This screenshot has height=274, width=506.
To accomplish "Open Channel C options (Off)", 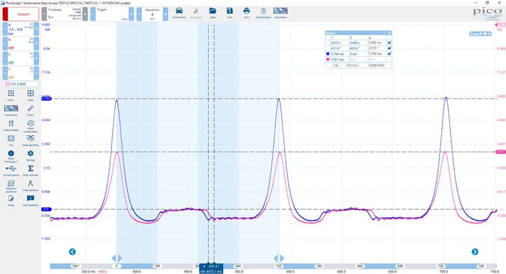I will click(x=21, y=58).
